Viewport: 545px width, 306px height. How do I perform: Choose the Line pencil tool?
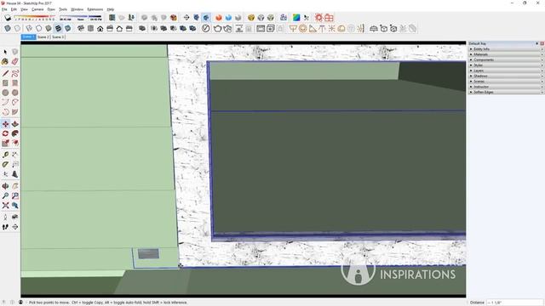5,73
